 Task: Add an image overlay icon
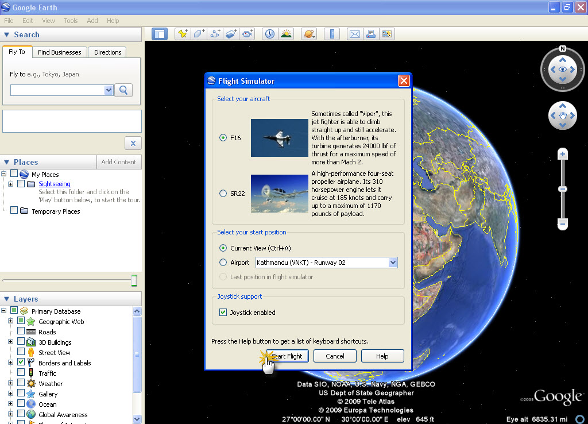tap(231, 34)
